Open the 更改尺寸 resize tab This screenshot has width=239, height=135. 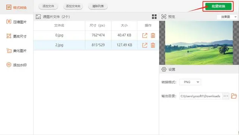(x=16, y=36)
